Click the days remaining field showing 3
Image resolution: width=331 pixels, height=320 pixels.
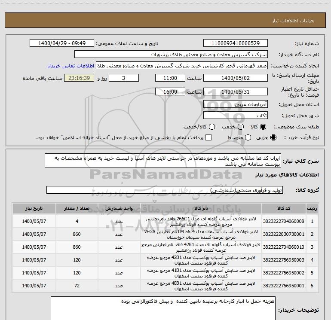click(x=124, y=78)
